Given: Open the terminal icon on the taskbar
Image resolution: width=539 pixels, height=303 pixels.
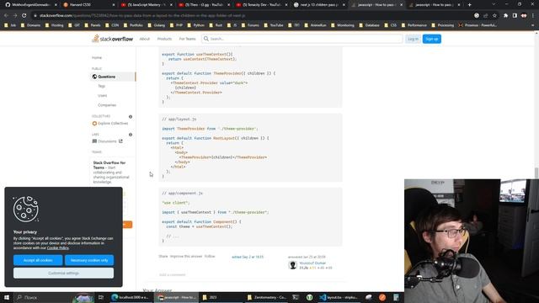Looking at the screenshot, I should 296,297.
